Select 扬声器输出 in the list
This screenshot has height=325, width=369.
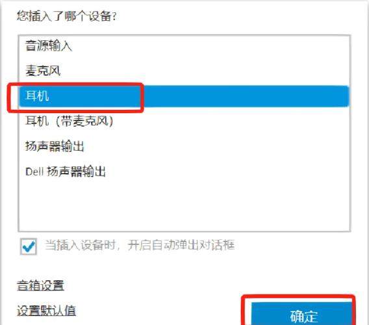coord(184,146)
